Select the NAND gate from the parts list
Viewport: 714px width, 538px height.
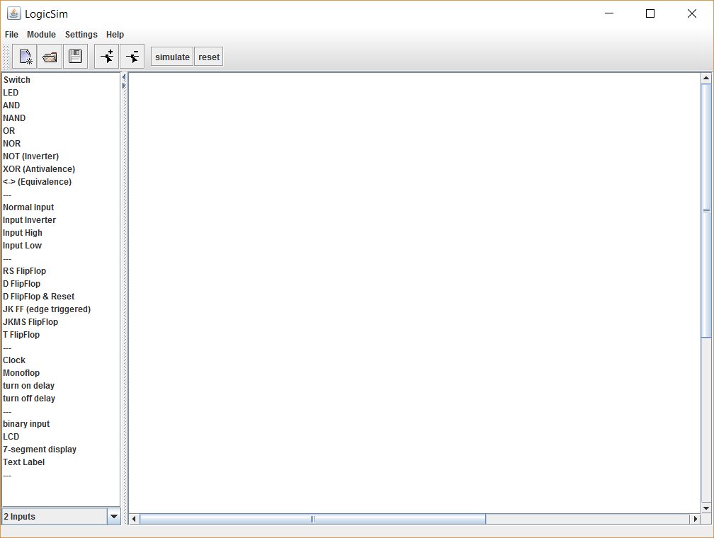pos(14,118)
